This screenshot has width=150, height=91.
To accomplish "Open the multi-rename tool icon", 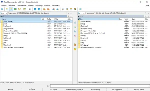I will [67, 9].
